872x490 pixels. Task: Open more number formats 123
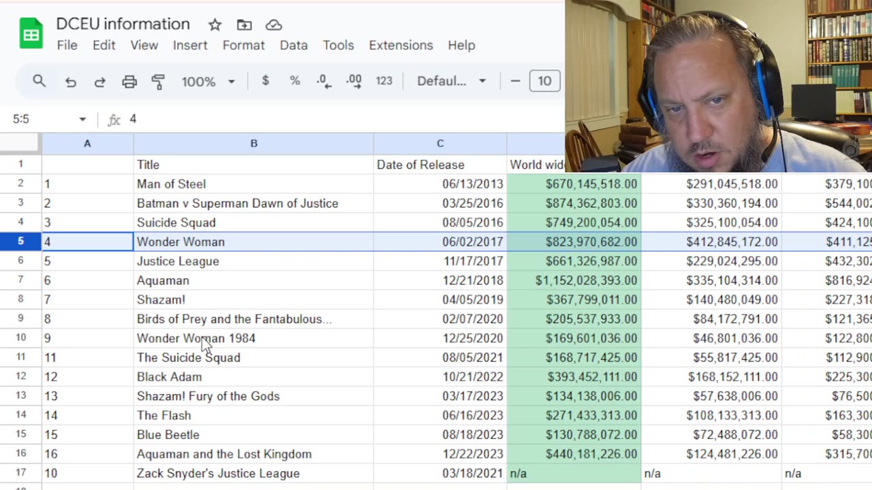[x=384, y=81]
